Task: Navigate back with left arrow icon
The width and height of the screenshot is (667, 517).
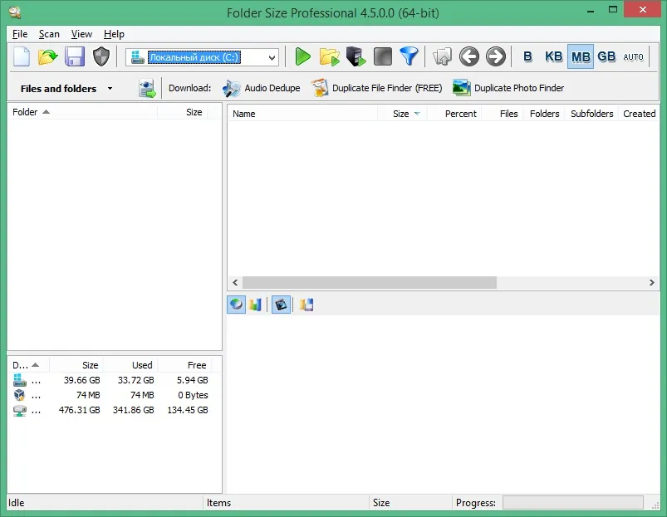Action: (469, 56)
